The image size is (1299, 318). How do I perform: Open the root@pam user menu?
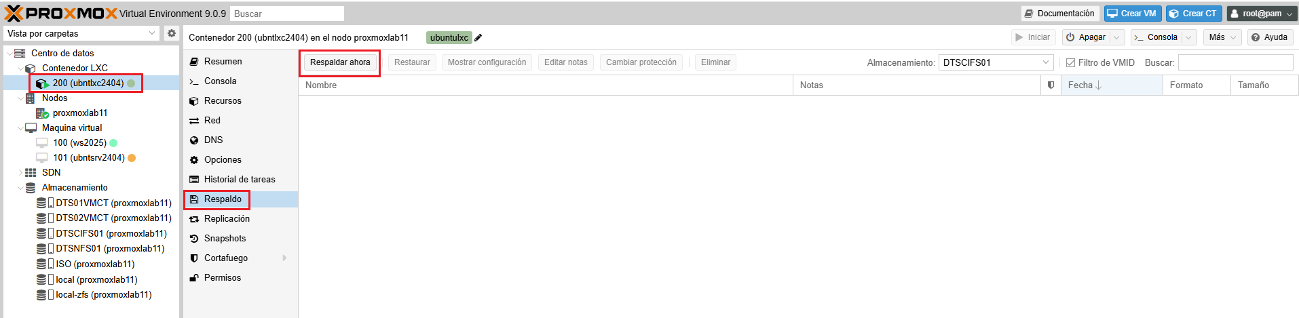click(1262, 14)
